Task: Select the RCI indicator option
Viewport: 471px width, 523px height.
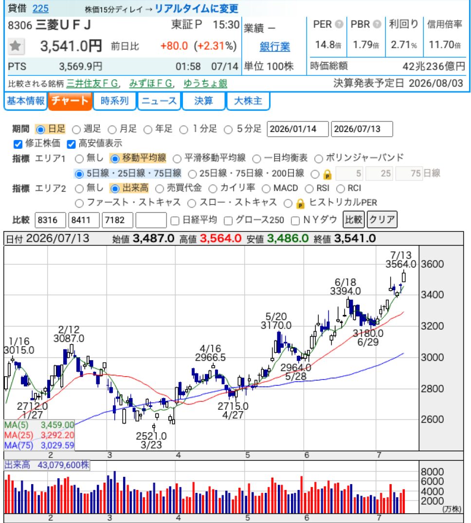Action: (x=340, y=189)
